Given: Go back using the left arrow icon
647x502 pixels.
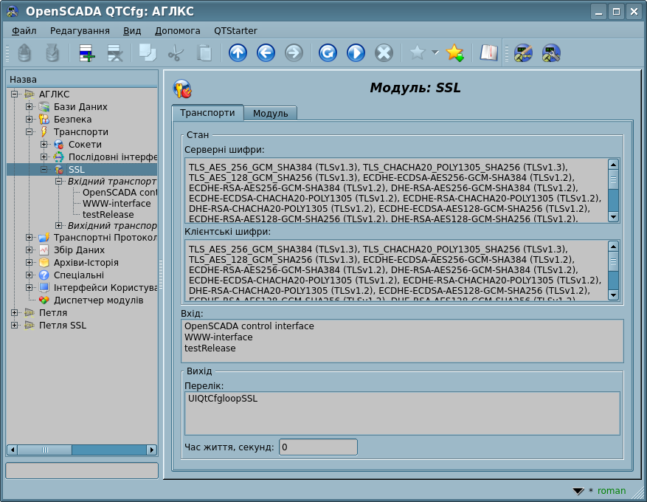Looking at the screenshot, I should pyautogui.click(x=266, y=52).
